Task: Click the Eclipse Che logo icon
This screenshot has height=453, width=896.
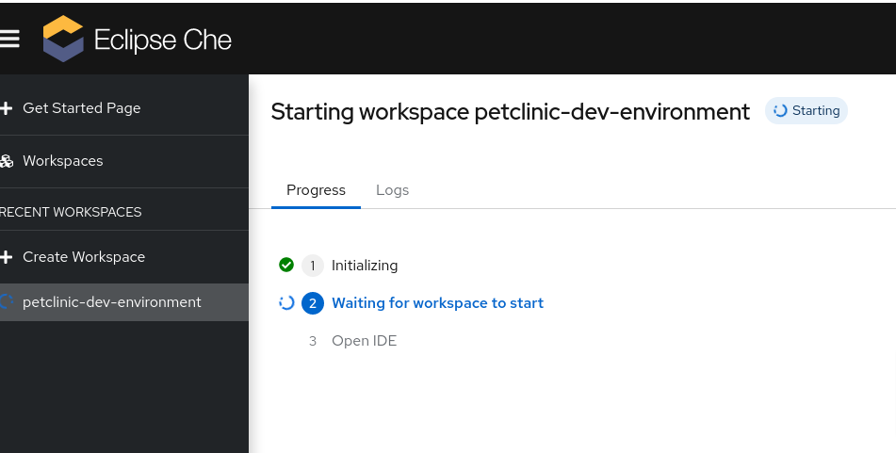Action: [64, 39]
